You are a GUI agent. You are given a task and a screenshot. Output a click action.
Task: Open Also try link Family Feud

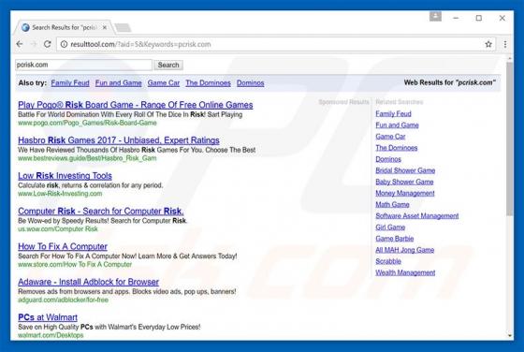point(70,83)
